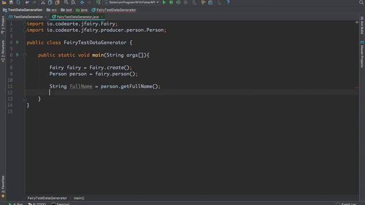Click the Forward navigation arrow

[89, 2]
